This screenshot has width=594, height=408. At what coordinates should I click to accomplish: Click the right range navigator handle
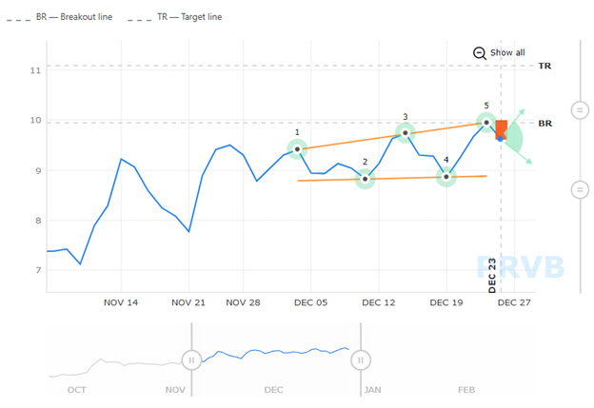pos(361,360)
